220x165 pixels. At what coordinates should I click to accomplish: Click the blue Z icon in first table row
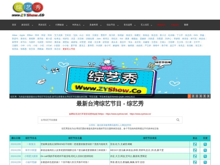195,144
